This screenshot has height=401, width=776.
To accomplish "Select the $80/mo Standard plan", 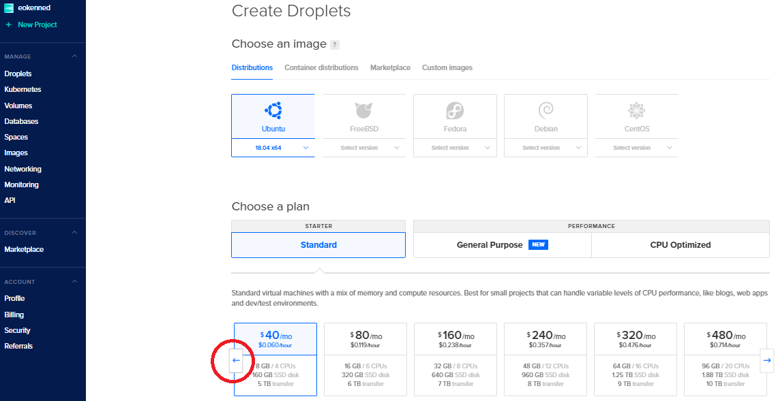I will point(365,359).
